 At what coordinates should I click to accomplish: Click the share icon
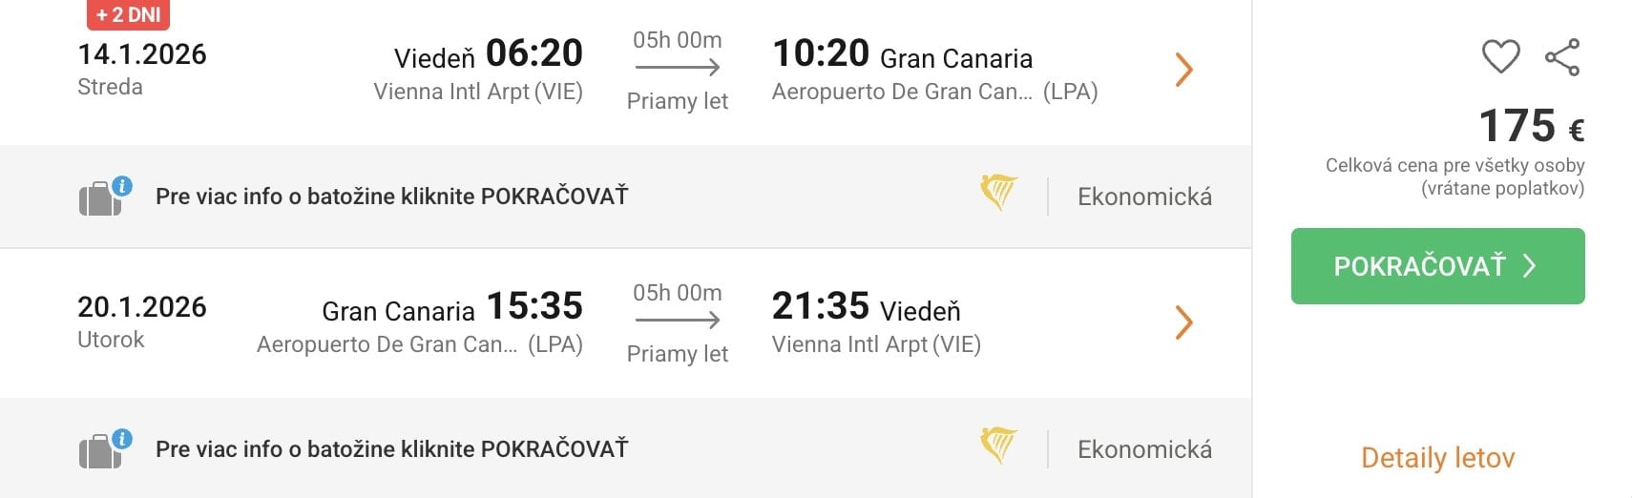point(1562,57)
